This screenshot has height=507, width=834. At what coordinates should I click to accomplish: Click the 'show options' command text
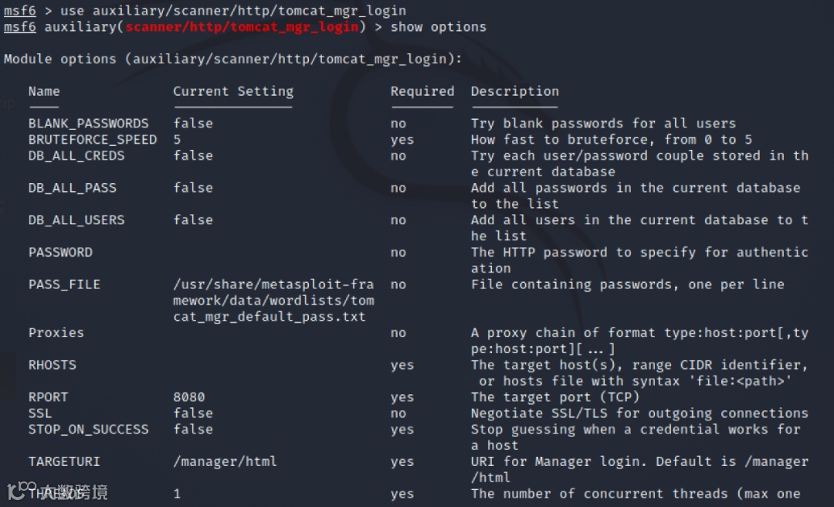coord(438,27)
